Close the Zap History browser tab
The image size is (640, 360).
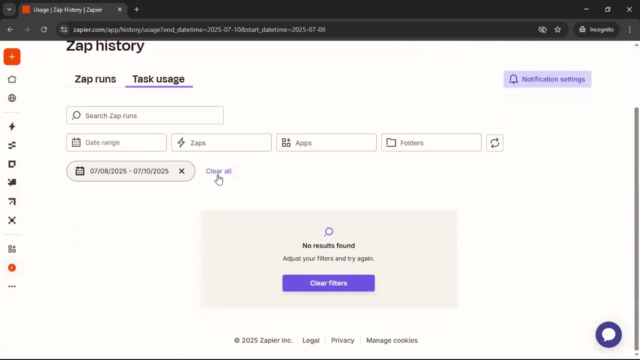pos(120,9)
